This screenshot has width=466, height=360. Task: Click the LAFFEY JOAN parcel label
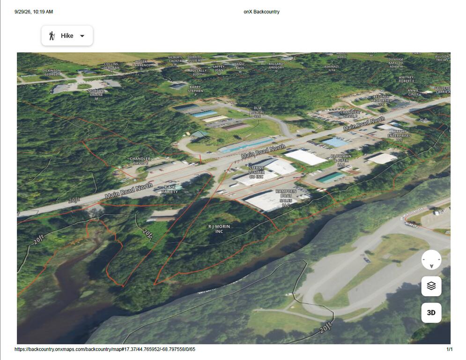pyautogui.click(x=219, y=70)
